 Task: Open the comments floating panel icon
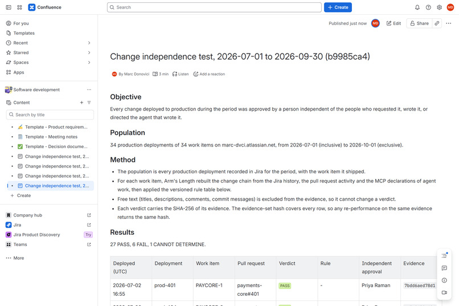click(x=444, y=268)
